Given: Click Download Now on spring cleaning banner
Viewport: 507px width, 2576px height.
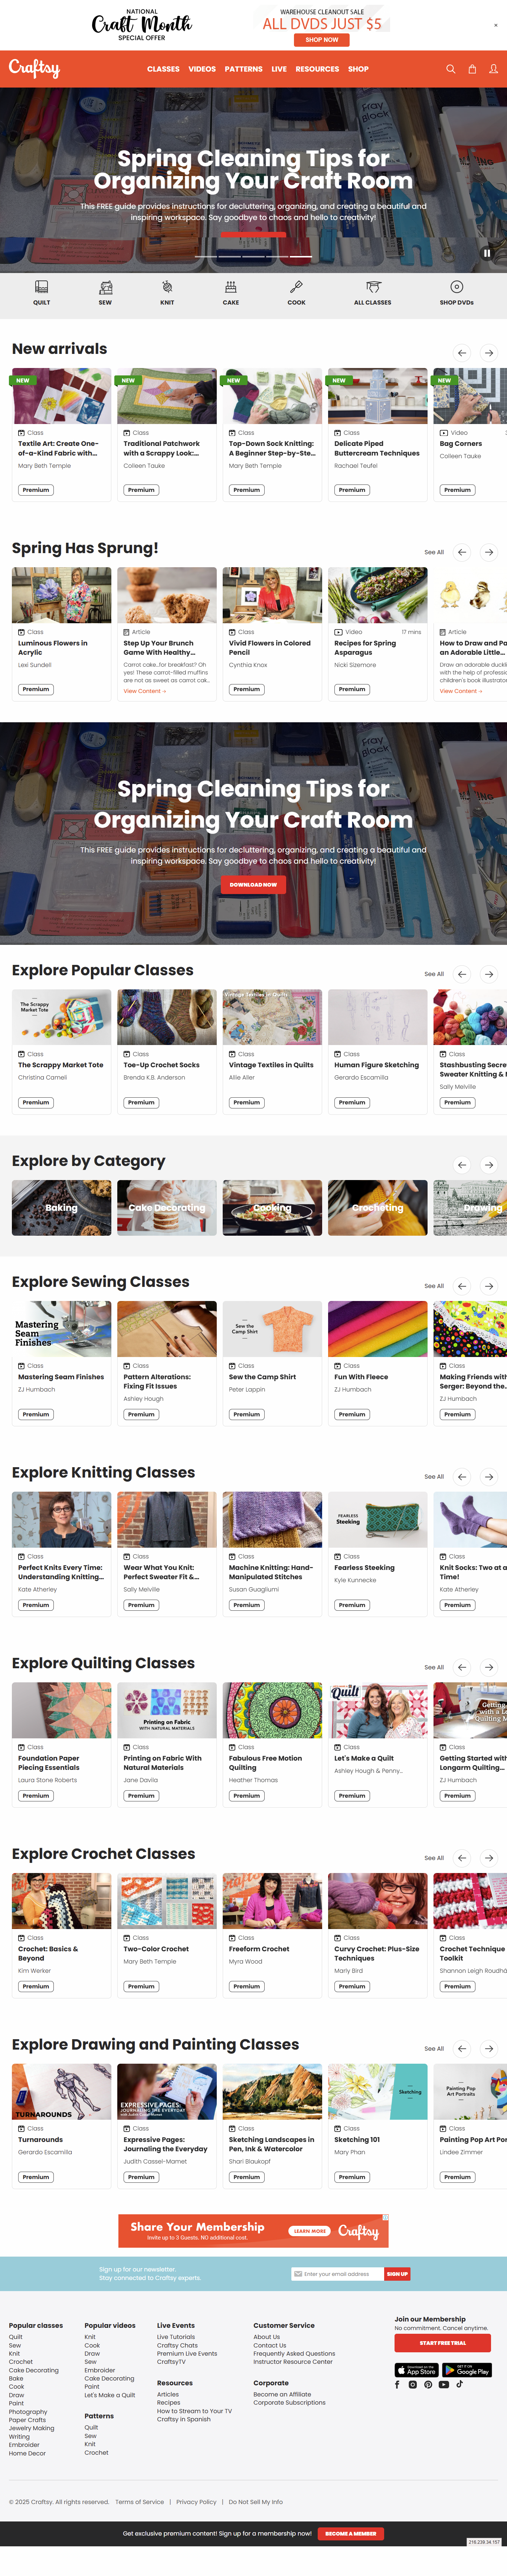Looking at the screenshot, I should tap(253, 884).
